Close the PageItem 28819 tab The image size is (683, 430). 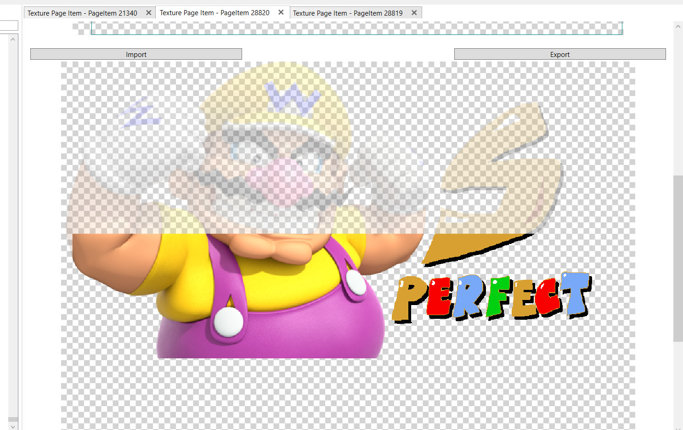(x=414, y=12)
